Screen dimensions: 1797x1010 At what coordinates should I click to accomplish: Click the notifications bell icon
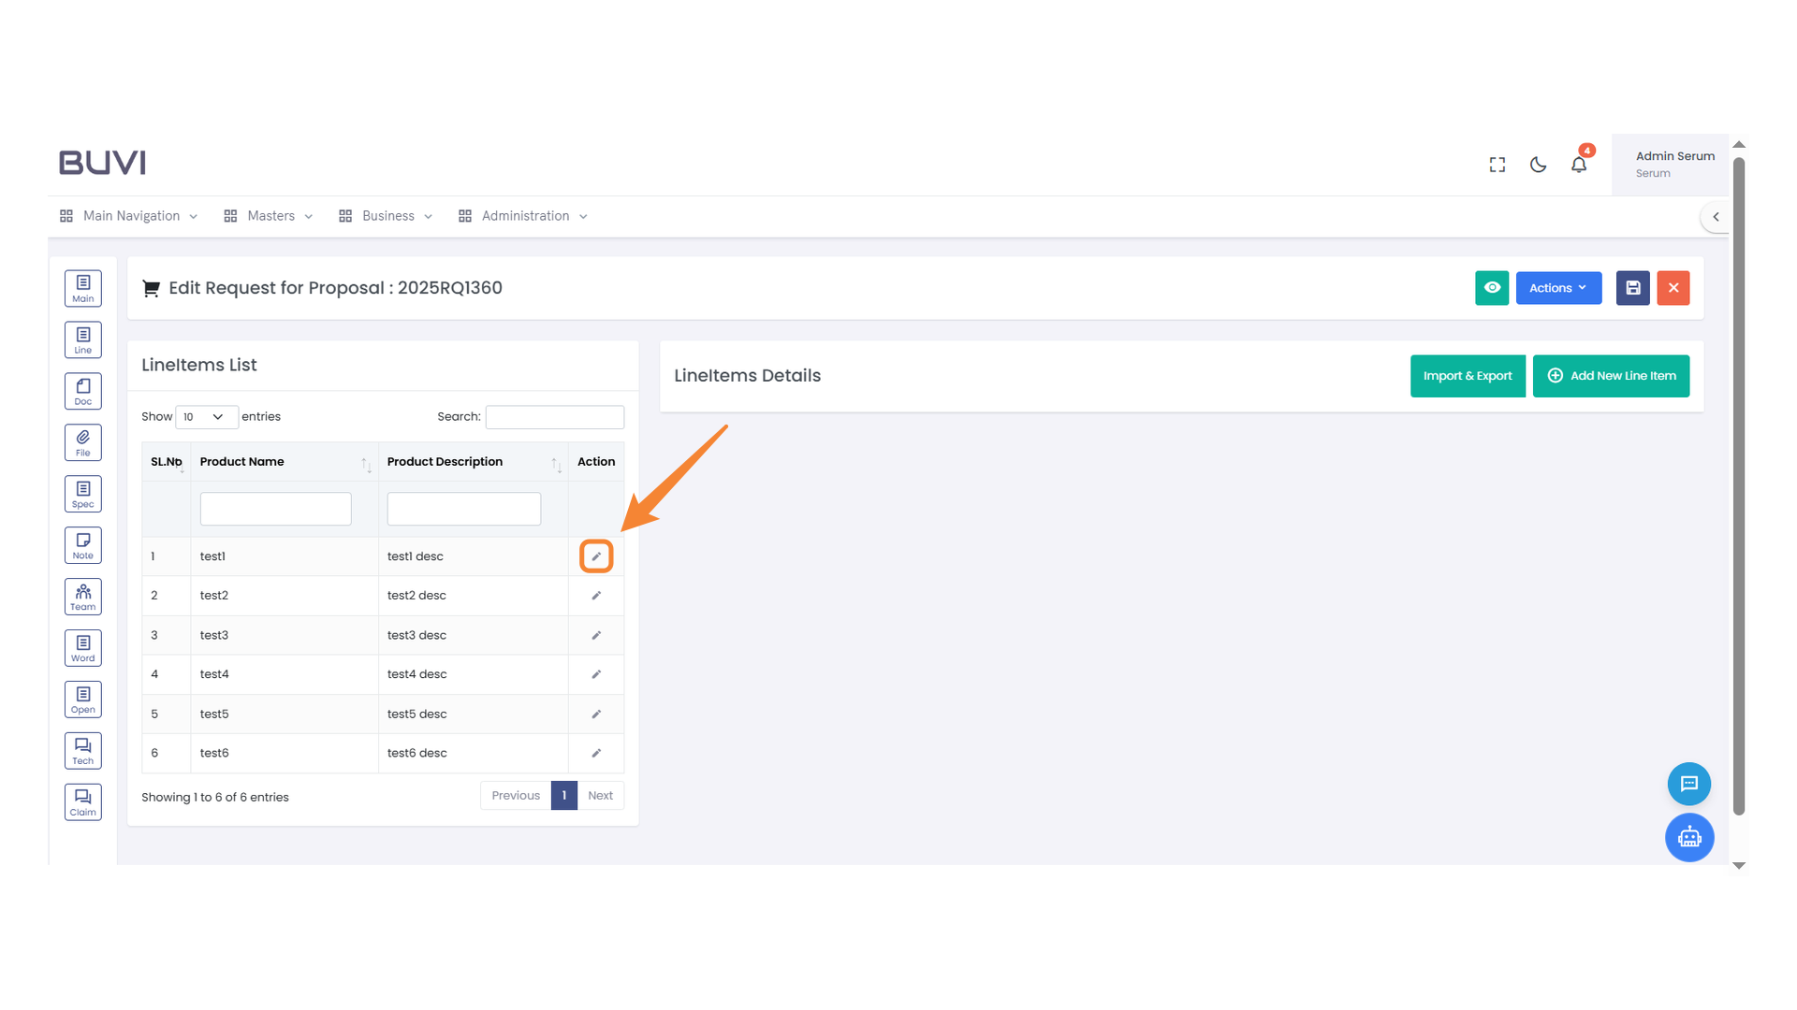click(x=1579, y=165)
